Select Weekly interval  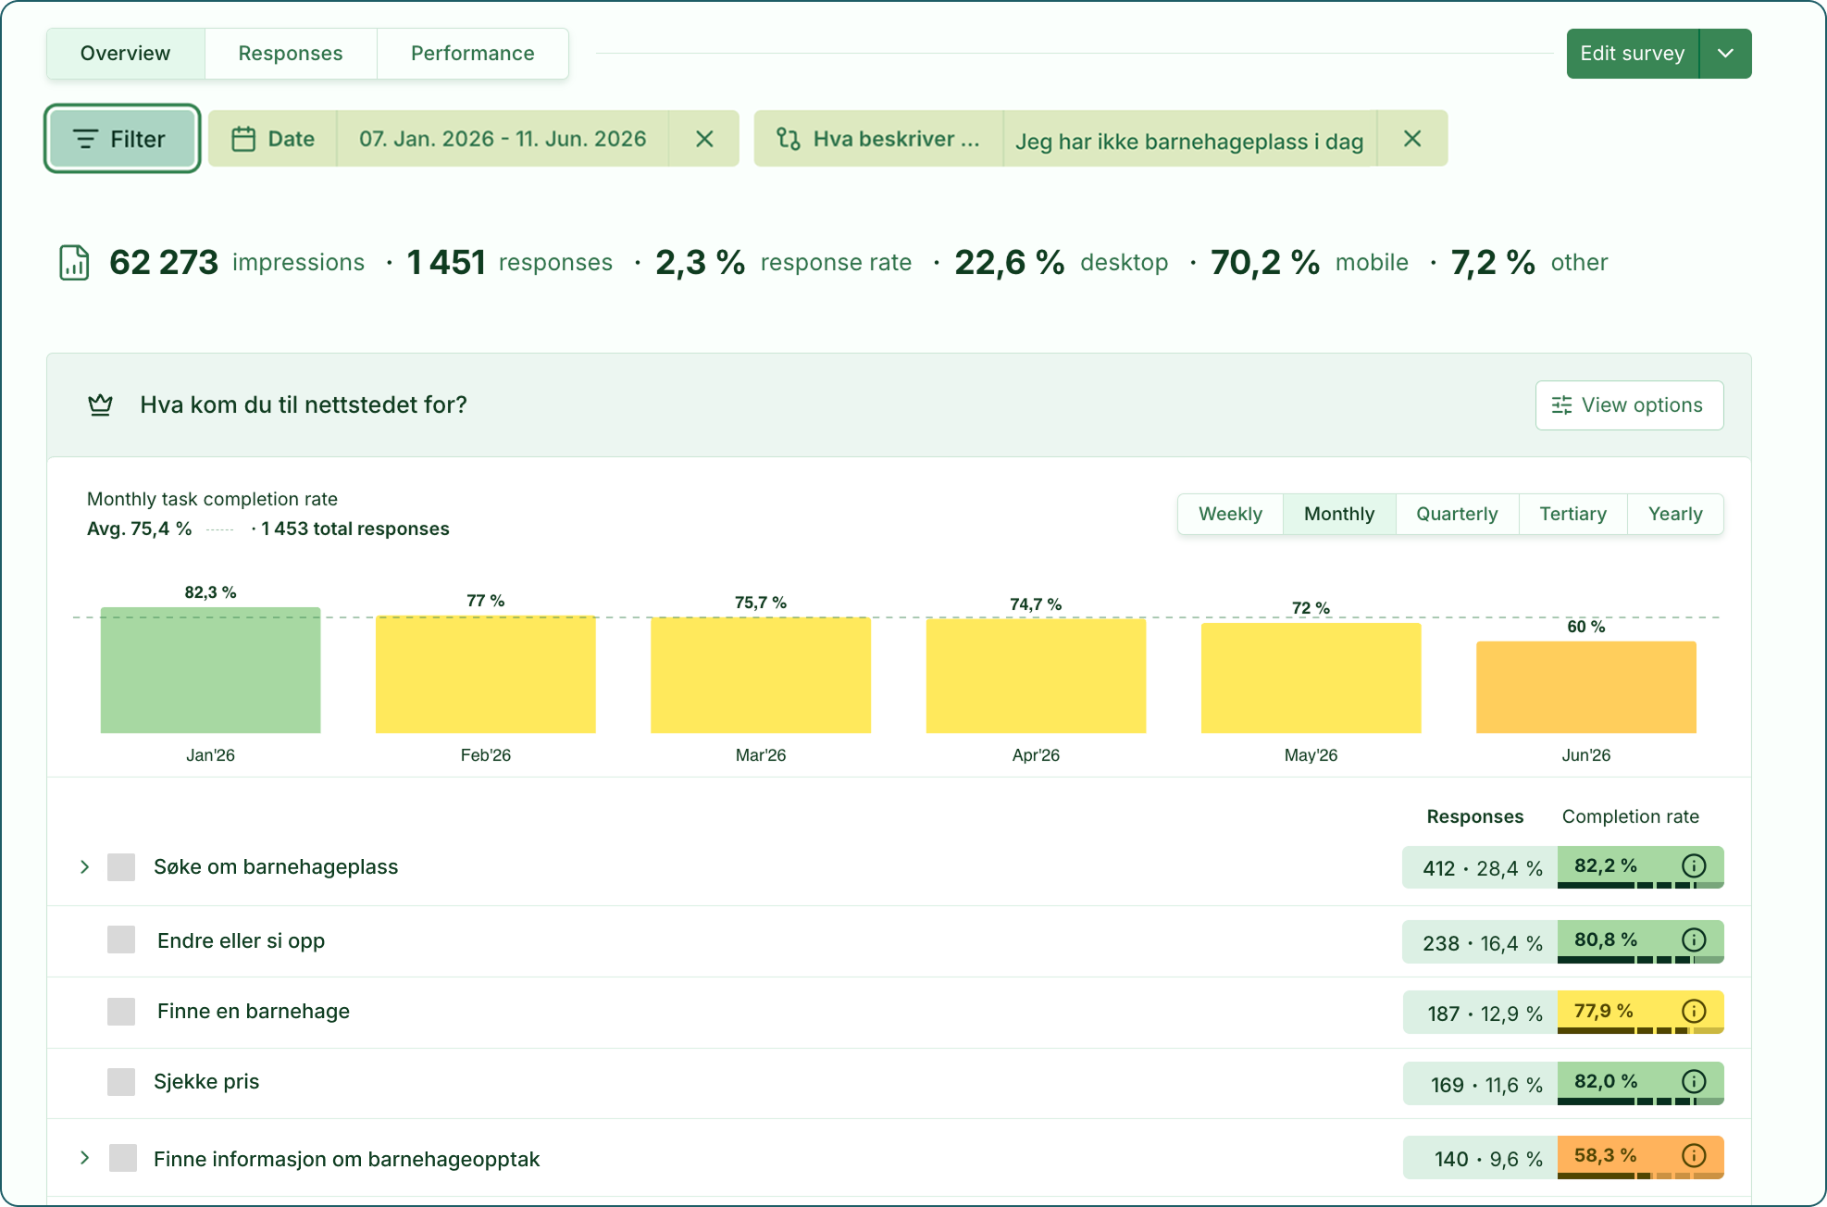coord(1230,514)
